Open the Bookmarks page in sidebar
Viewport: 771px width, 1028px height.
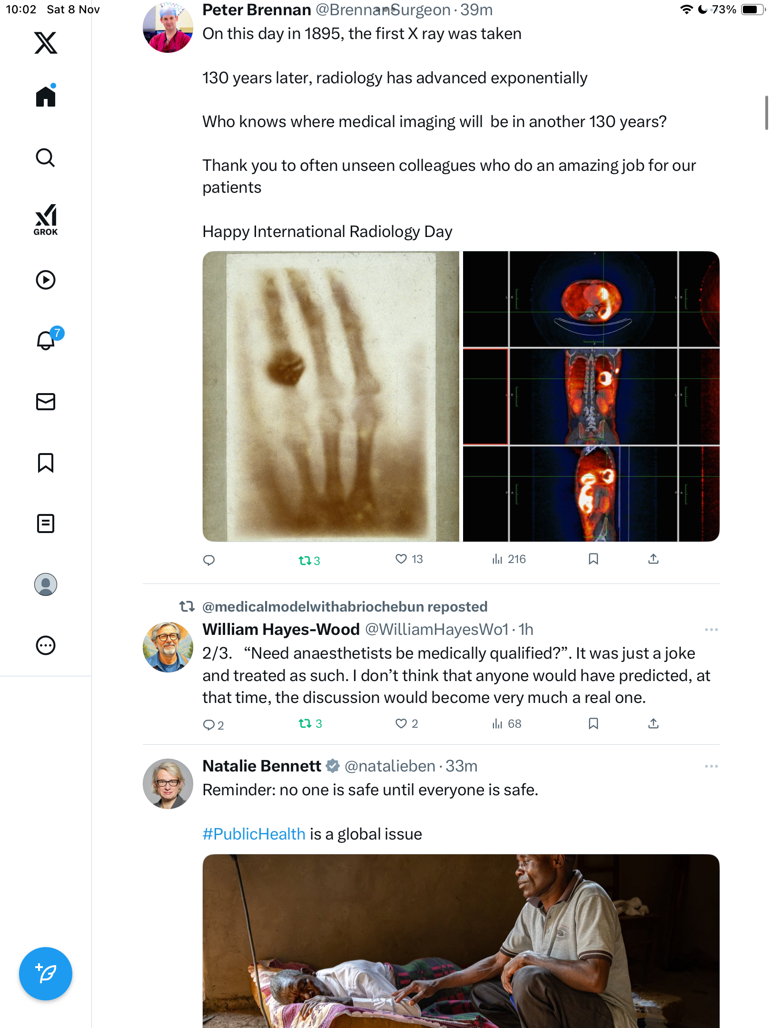tap(46, 463)
